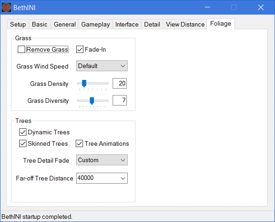Minimize the BethINI window
Screen dimensions: 275x222
click(x=208, y=7)
